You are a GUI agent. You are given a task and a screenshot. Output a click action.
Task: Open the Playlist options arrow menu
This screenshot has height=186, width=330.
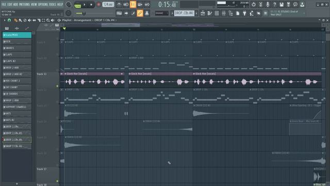click(5, 20)
